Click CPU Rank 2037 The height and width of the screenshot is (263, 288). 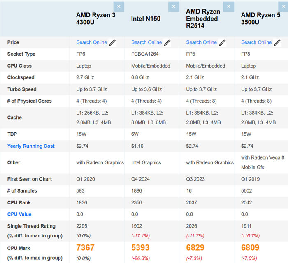pyautogui.click(x=191, y=203)
